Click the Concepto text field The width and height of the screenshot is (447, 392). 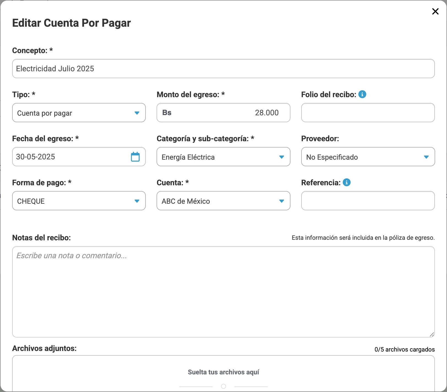coord(223,69)
